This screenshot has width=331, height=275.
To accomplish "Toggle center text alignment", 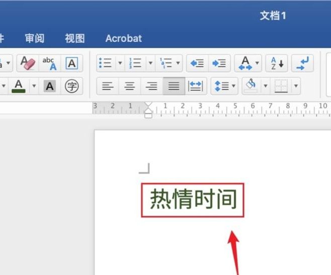I will pos(130,86).
